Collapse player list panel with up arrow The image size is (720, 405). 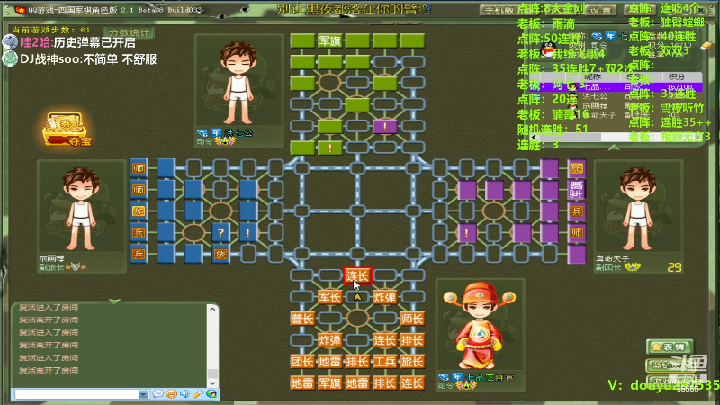pyautogui.click(x=614, y=148)
